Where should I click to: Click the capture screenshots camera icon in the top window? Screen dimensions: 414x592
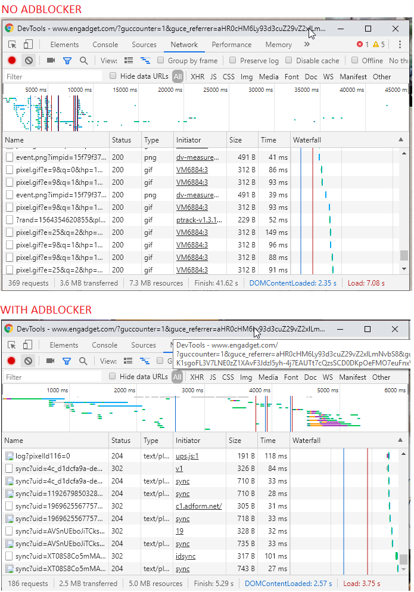point(51,60)
